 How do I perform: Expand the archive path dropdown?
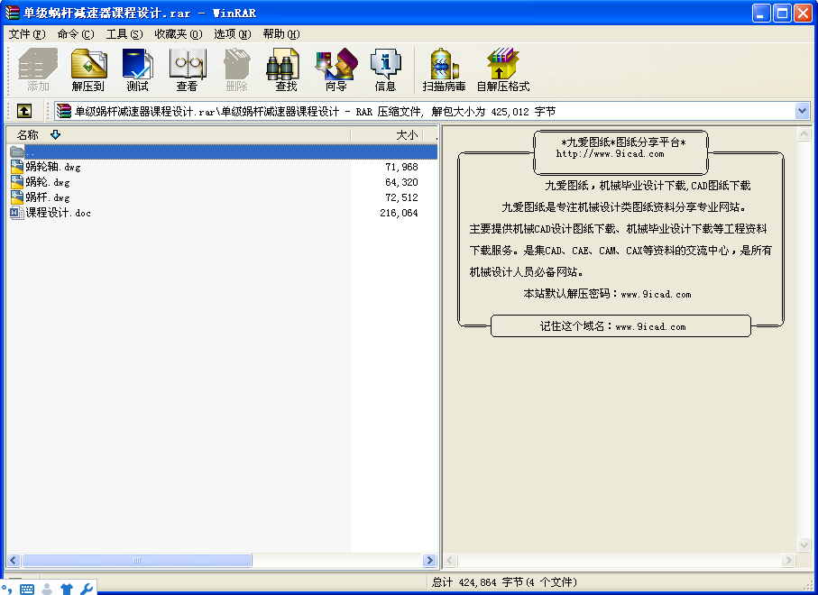802,111
